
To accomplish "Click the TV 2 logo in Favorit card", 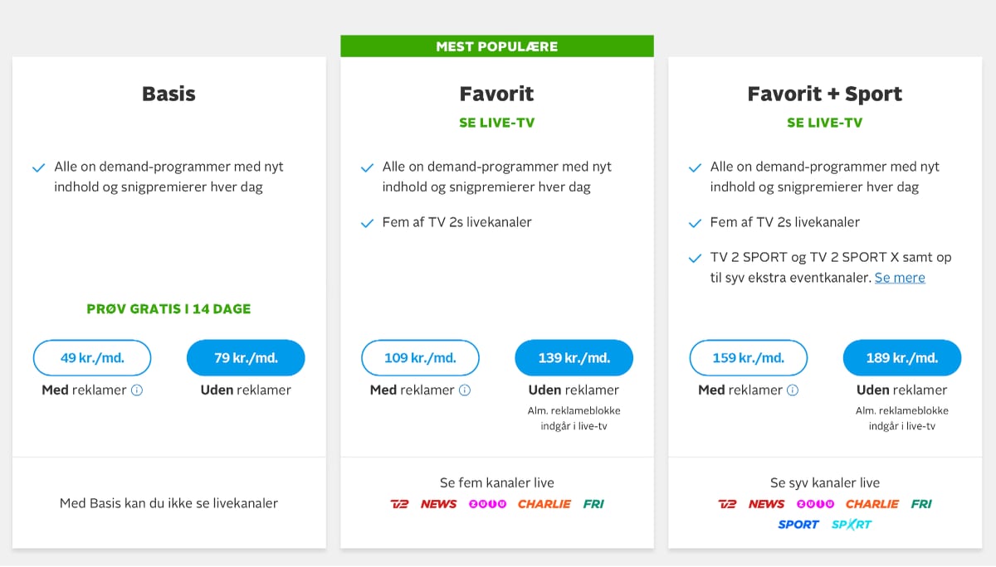I will coord(400,504).
